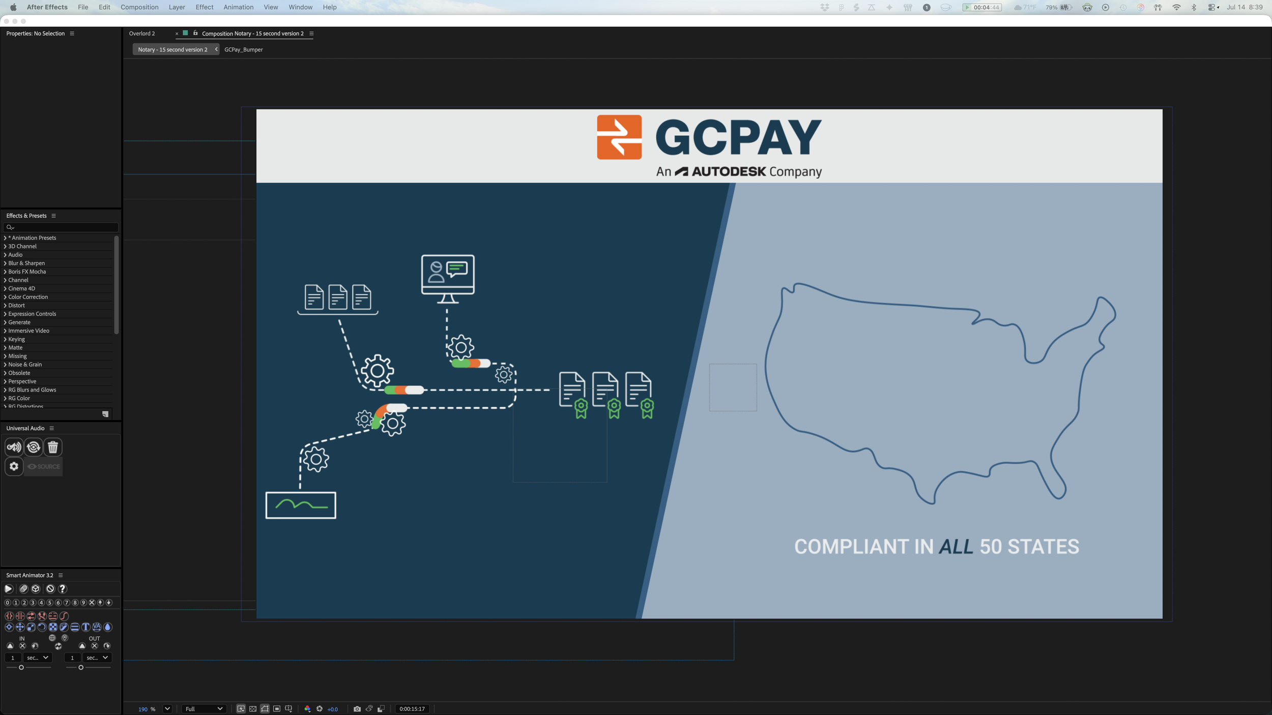Viewport: 1272px width, 715px height.
Task: Open the Composition menu
Action: (139, 7)
